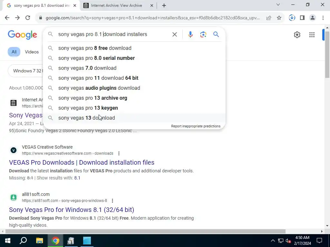Click 'Report inappropriate predictions' link

(196, 126)
